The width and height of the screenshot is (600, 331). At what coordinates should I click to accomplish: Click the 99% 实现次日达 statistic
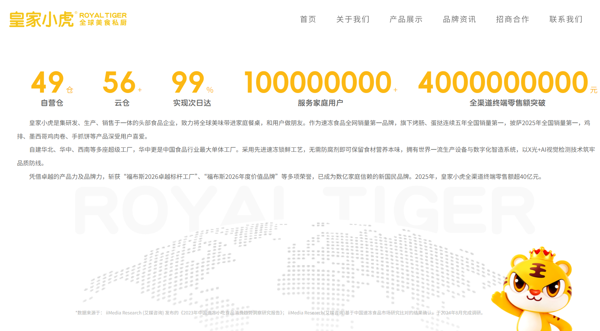click(192, 88)
